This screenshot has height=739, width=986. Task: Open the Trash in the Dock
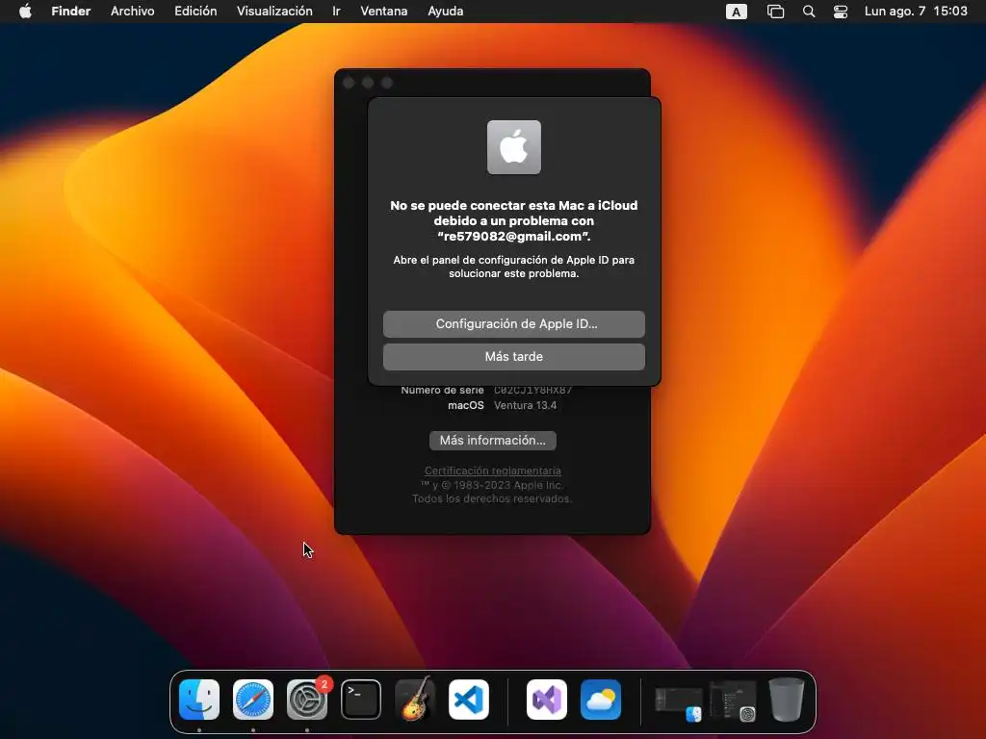coord(786,700)
